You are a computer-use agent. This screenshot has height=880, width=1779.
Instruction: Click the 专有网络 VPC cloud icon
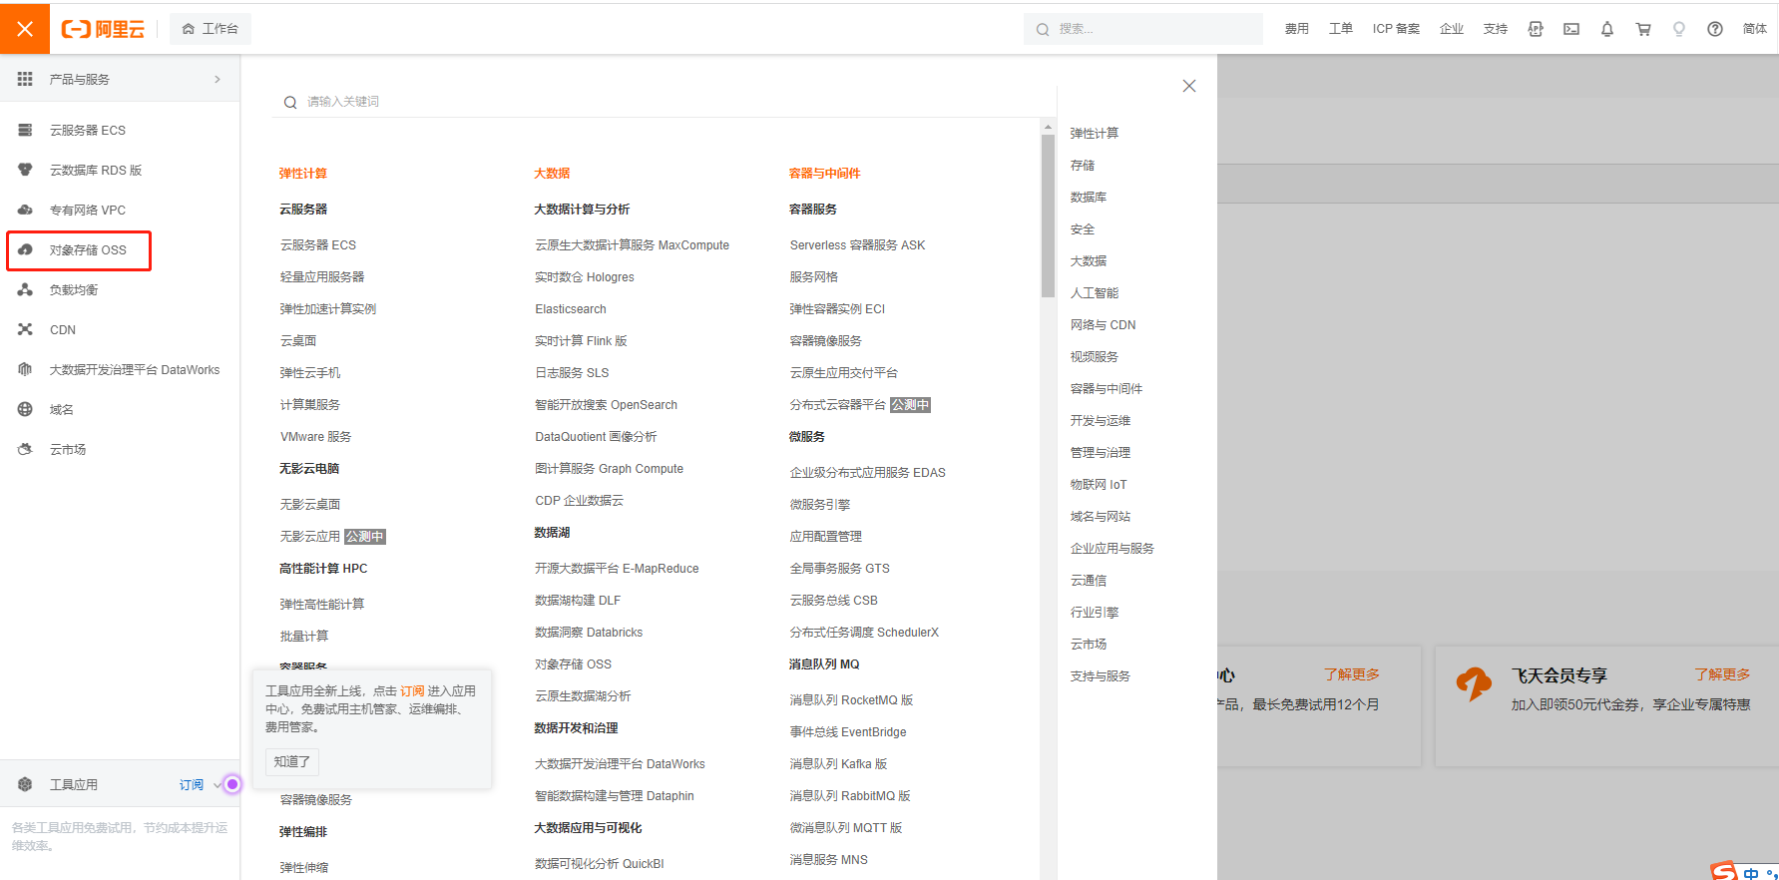pos(25,210)
